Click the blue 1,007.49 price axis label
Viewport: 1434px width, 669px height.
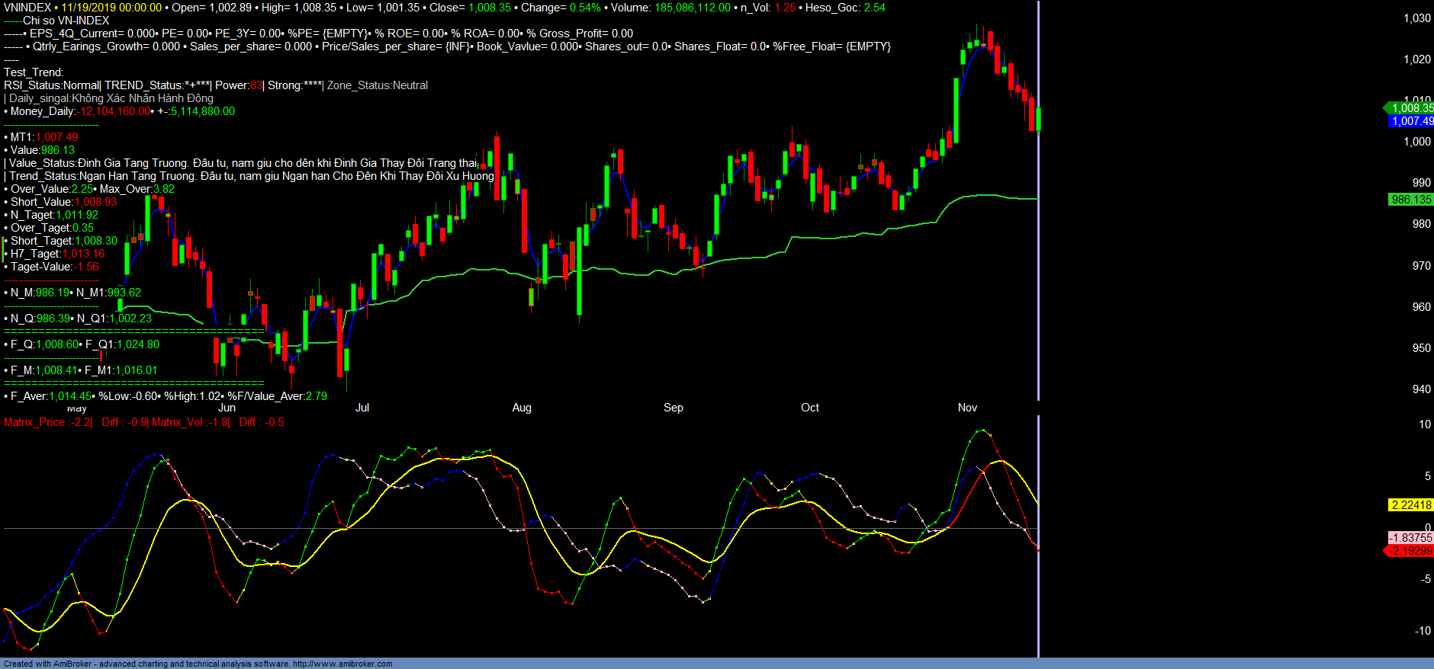tap(1411, 121)
